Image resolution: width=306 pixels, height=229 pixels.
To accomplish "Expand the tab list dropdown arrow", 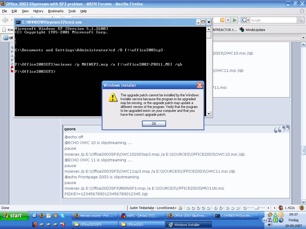I will 303,38.
